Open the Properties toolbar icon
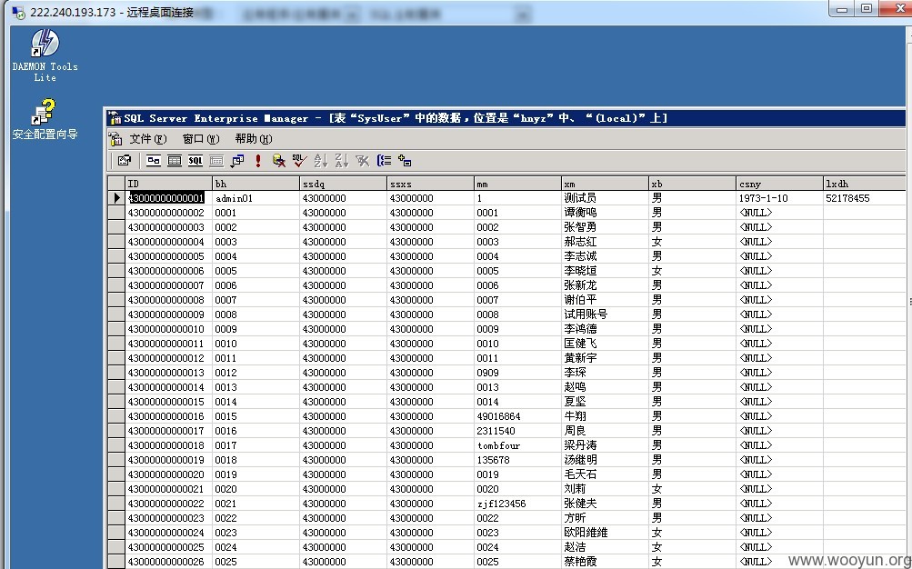Screen dimensions: 912x569 [125, 160]
